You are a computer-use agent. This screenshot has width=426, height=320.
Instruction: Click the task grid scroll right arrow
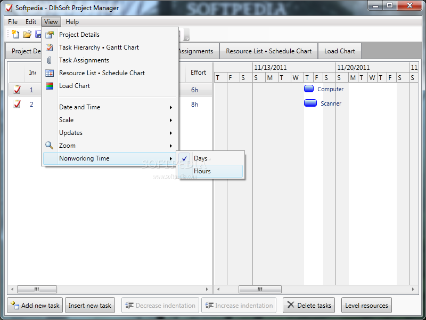(207, 289)
